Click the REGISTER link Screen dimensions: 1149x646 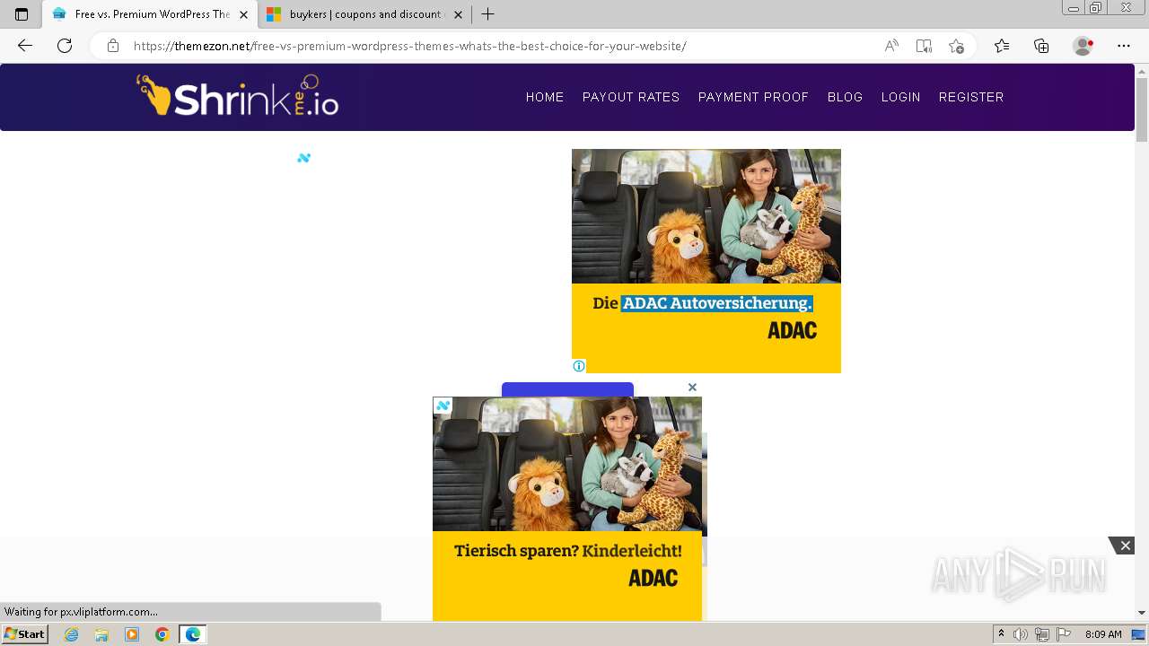(971, 97)
